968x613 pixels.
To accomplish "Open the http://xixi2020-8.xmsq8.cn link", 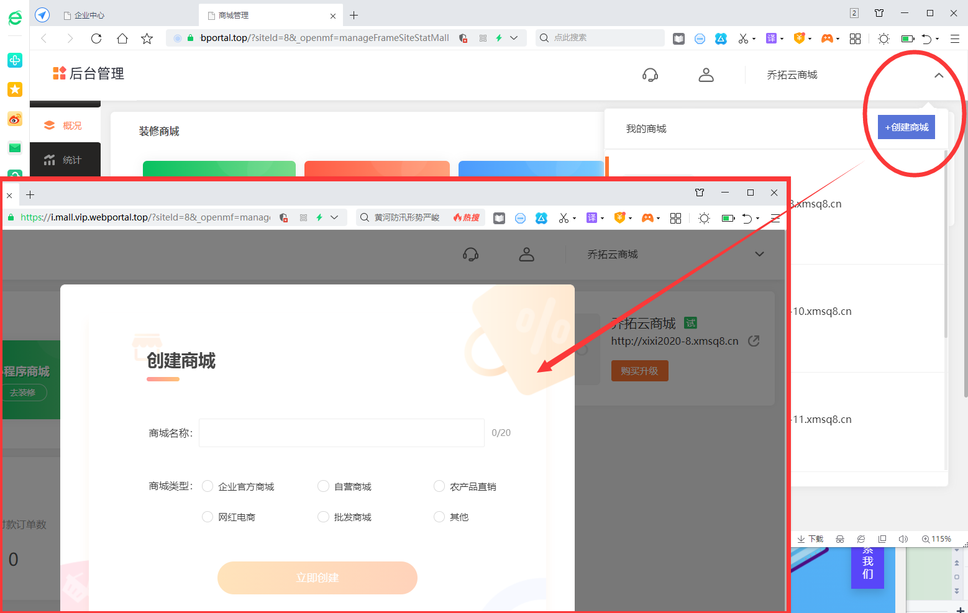I will (675, 341).
